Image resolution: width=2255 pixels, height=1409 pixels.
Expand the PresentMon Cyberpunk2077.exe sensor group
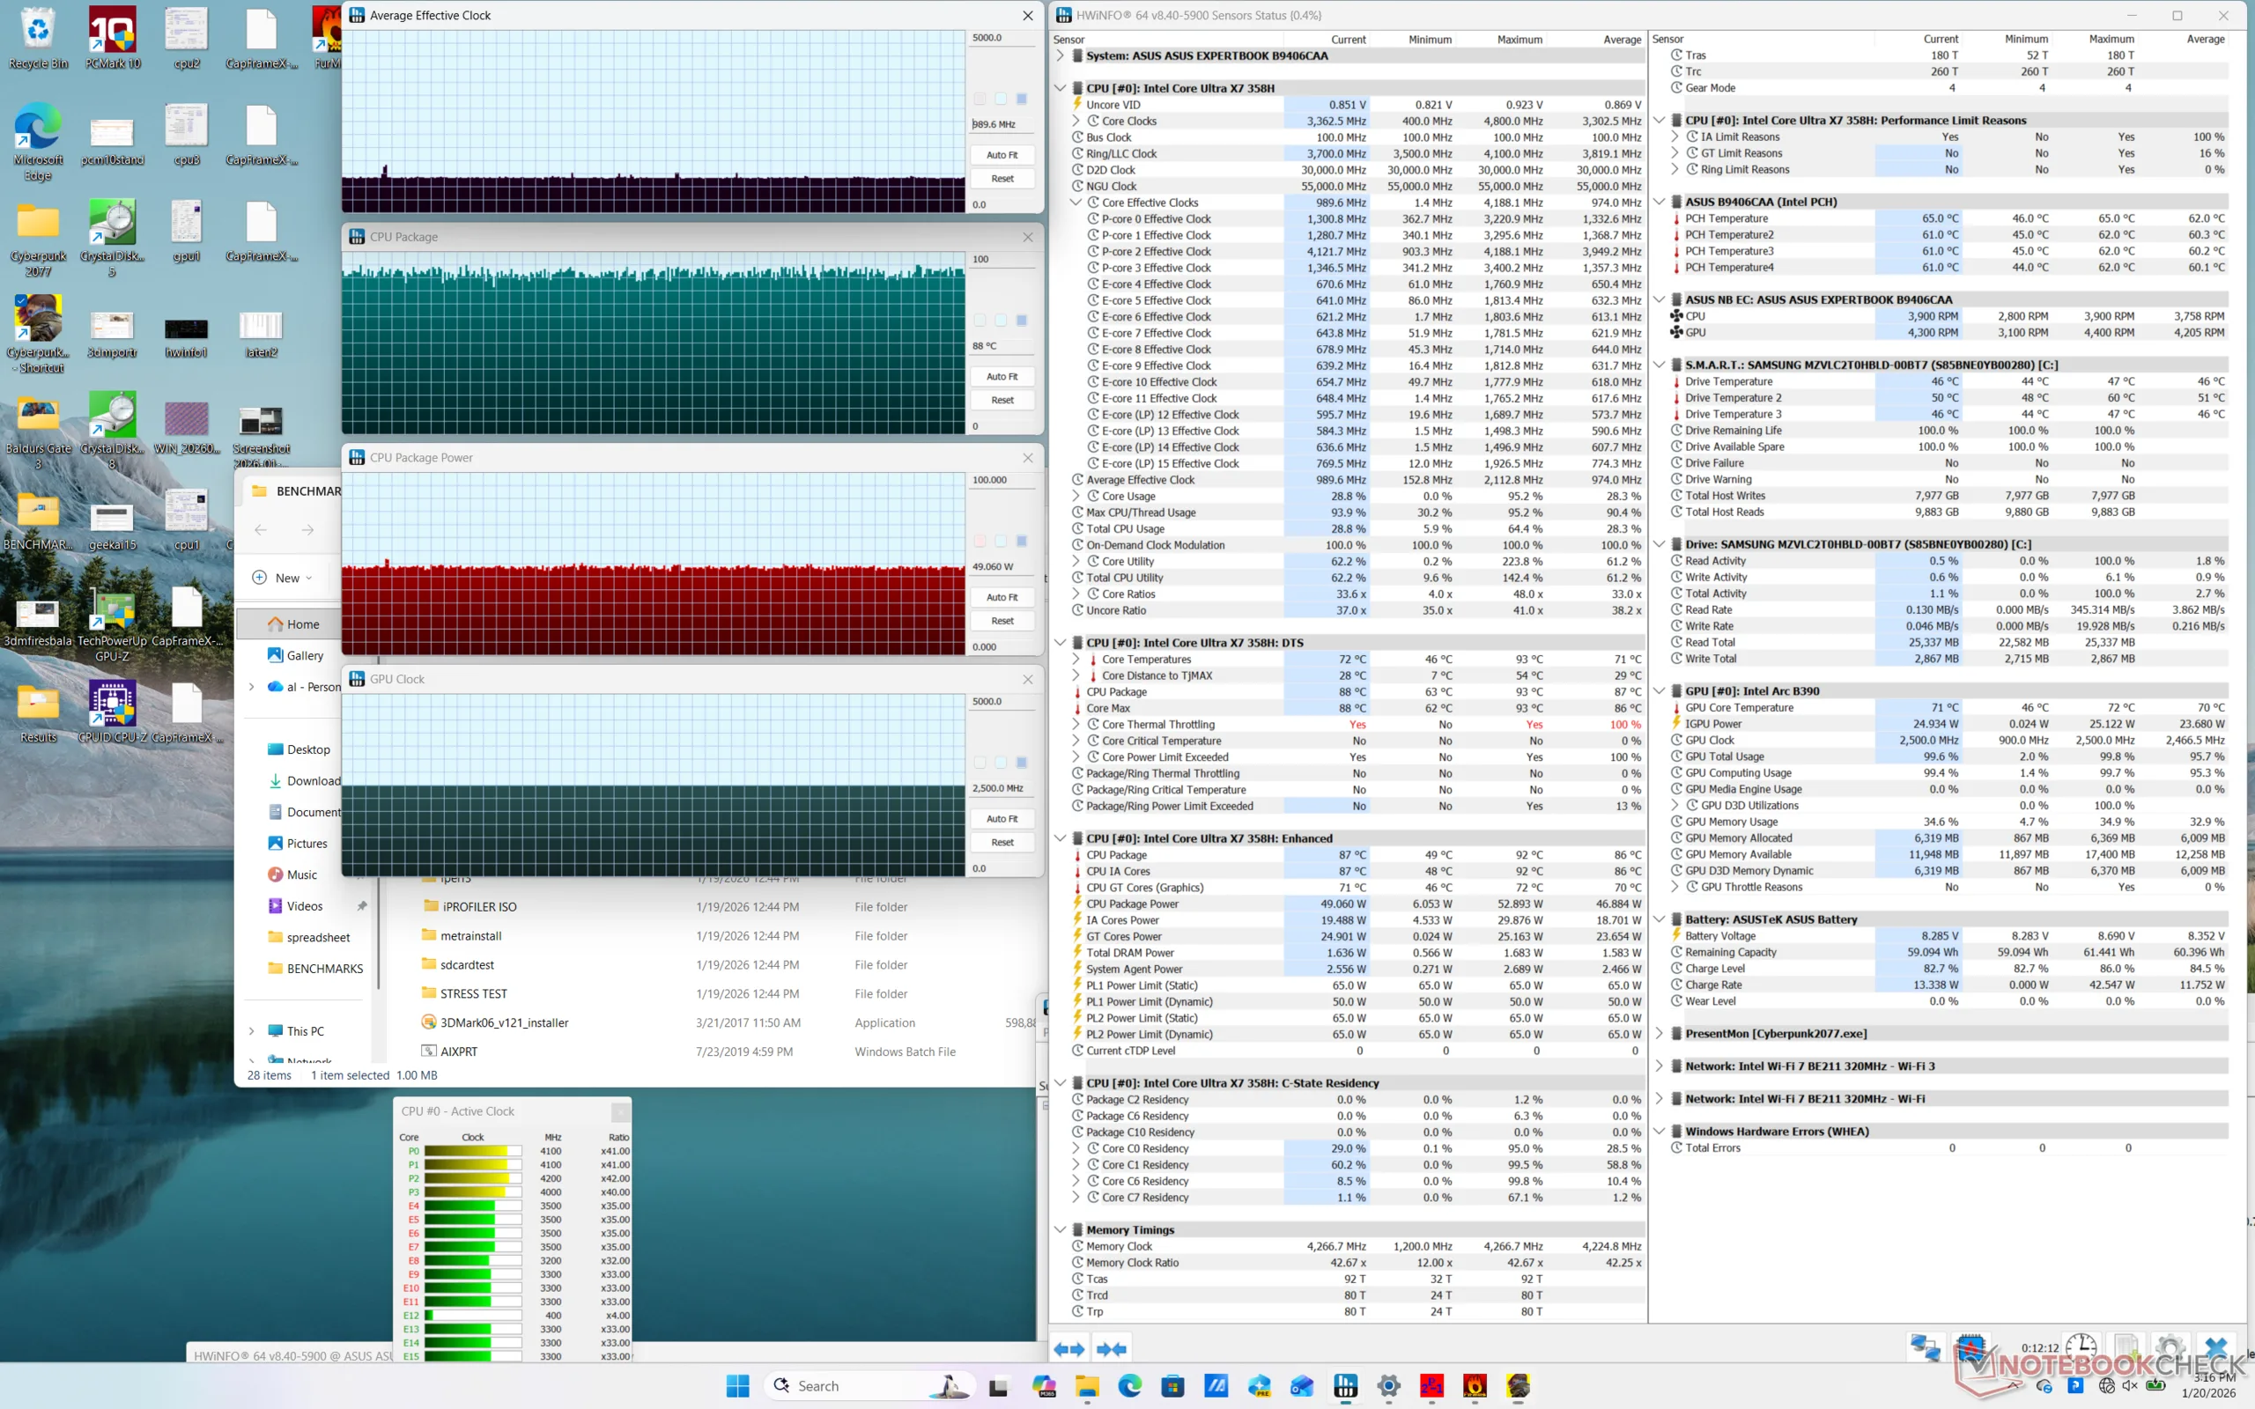point(1660,1034)
